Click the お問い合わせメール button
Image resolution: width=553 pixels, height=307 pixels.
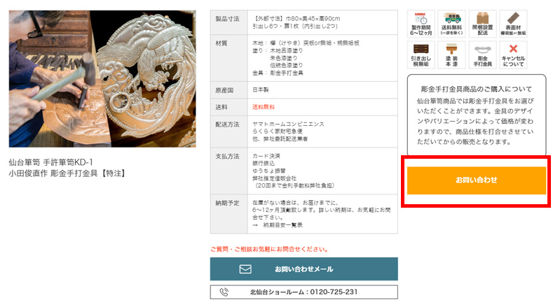click(304, 269)
